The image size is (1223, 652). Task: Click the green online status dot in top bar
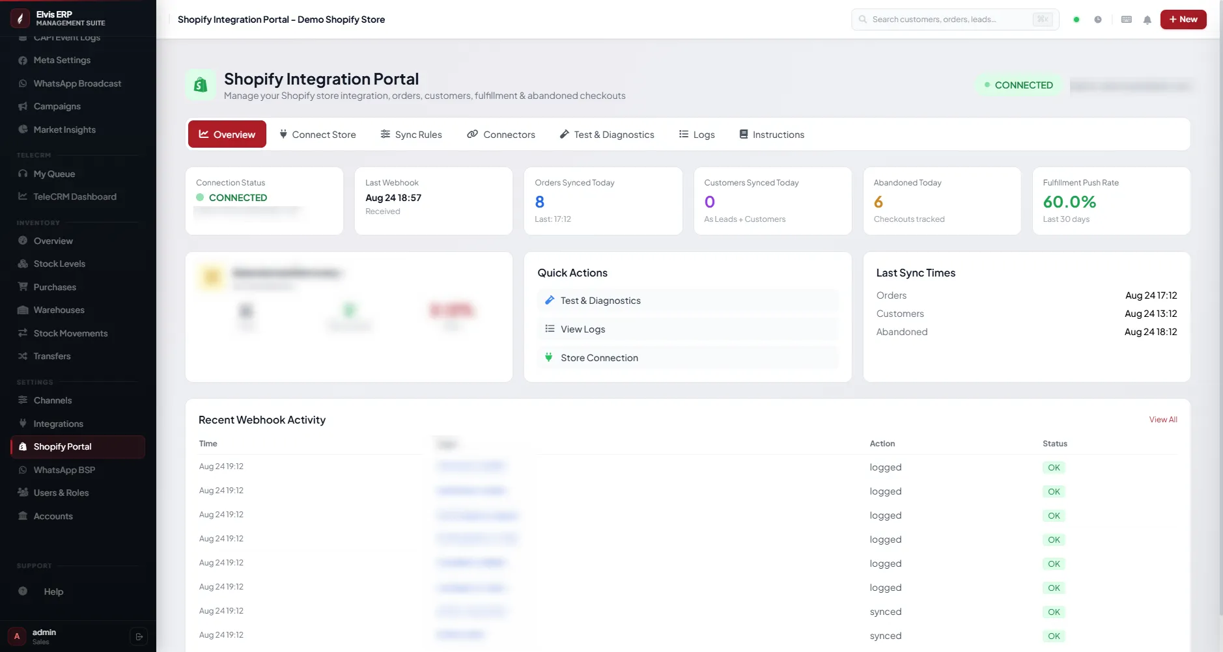pyautogui.click(x=1076, y=20)
